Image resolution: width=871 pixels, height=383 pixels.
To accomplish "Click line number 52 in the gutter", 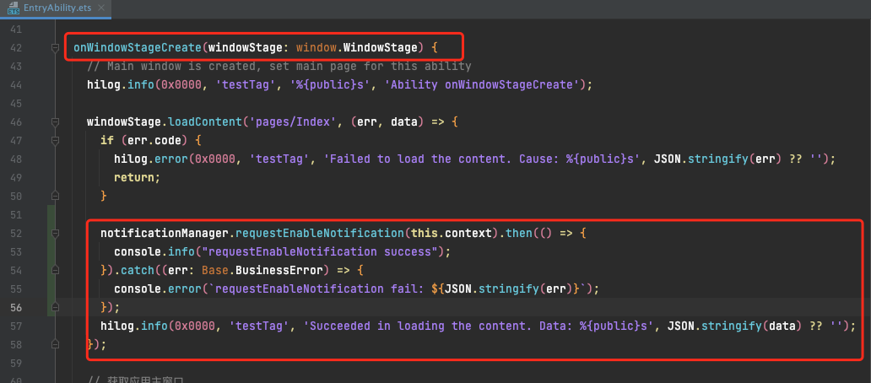I will (x=15, y=233).
